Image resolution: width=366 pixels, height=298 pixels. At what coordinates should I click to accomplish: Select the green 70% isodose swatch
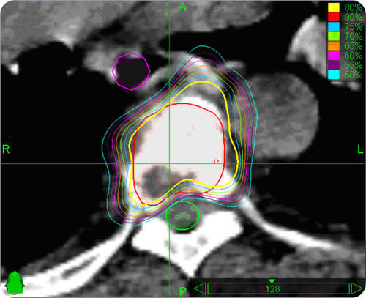[x=334, y=36]
